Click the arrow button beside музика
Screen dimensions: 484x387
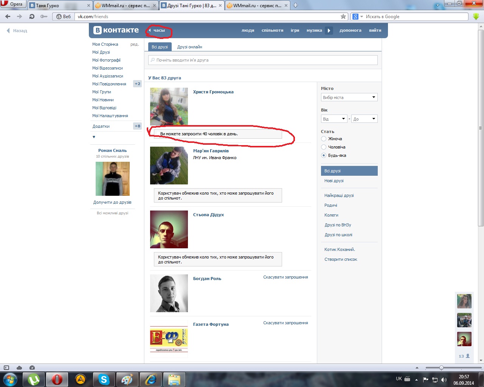tap(329, 30)
